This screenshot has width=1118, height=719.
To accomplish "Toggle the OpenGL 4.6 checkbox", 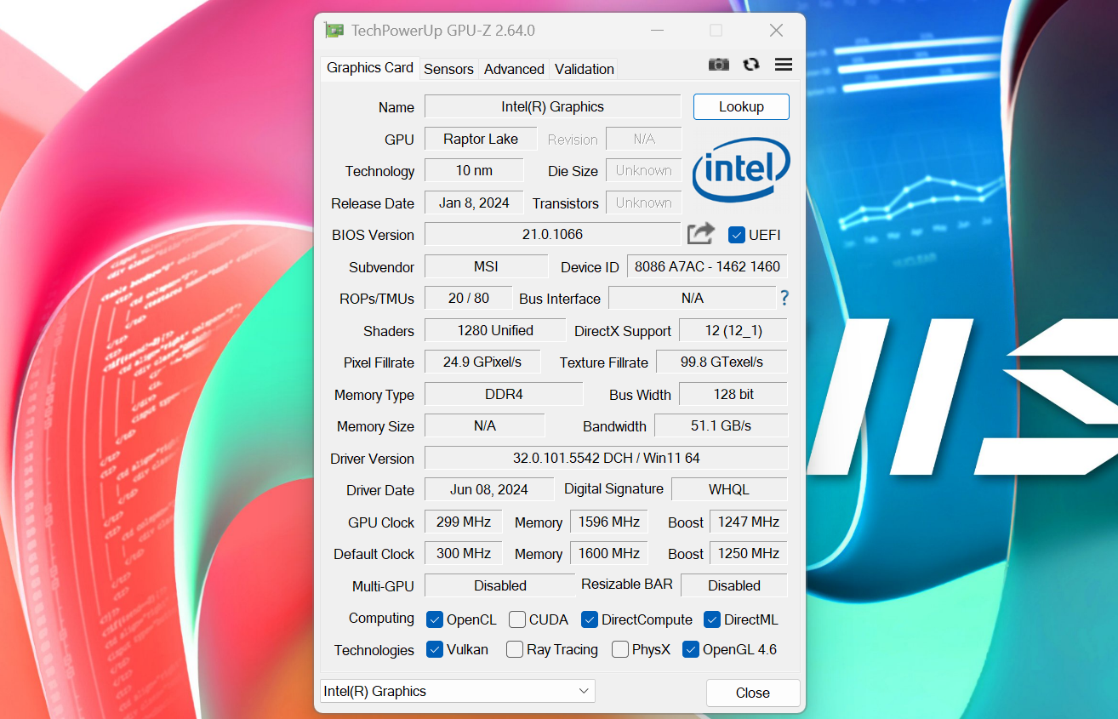I will pos(690,649).
